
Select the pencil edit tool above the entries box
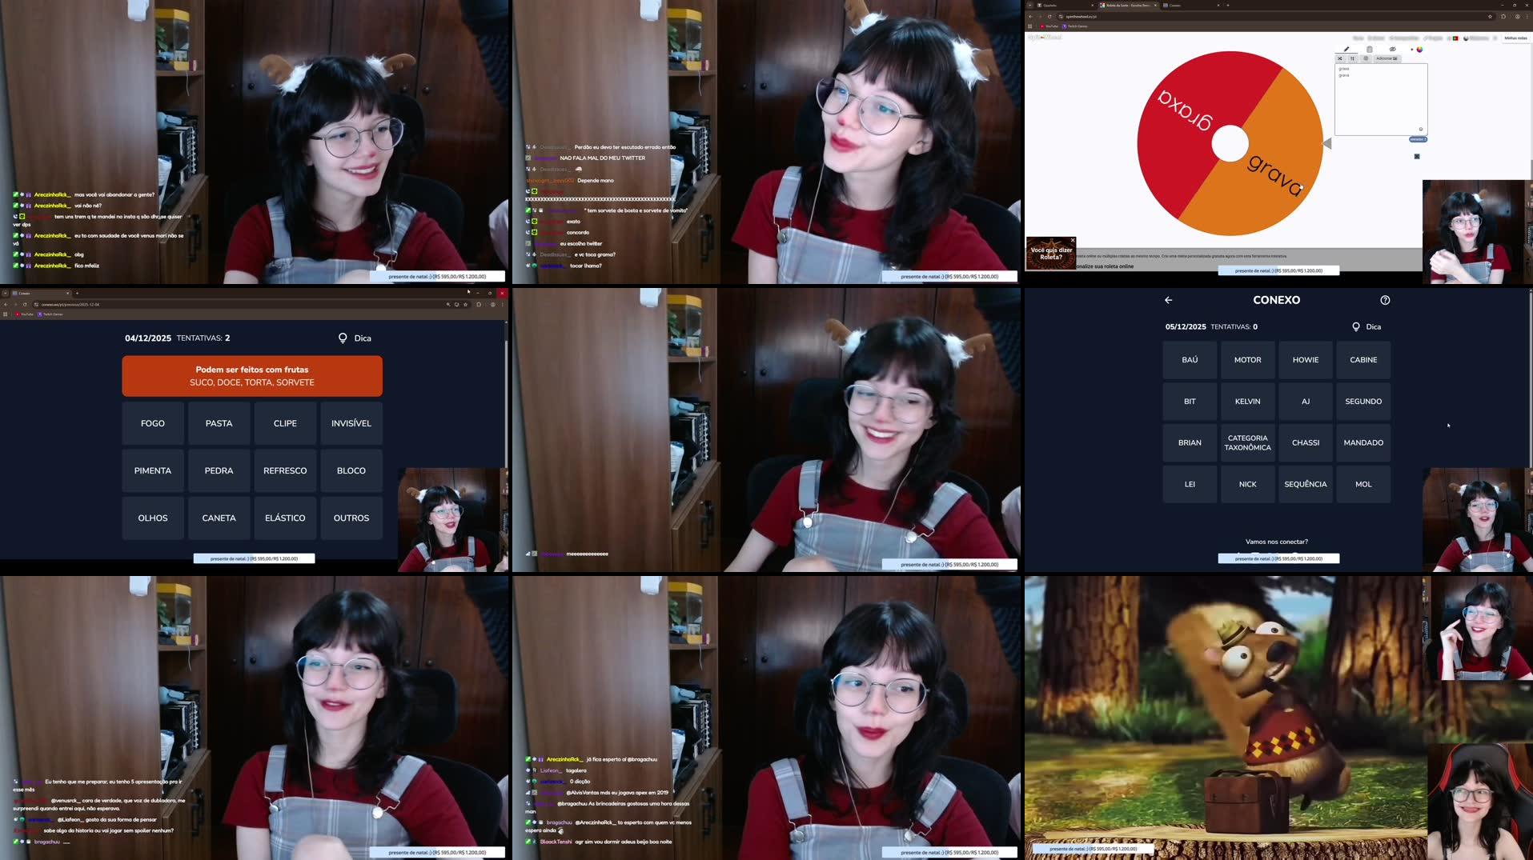click(x=1346, y=49)
